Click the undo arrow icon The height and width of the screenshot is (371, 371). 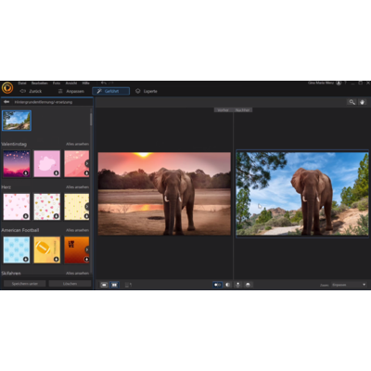(x=104, y=83)
